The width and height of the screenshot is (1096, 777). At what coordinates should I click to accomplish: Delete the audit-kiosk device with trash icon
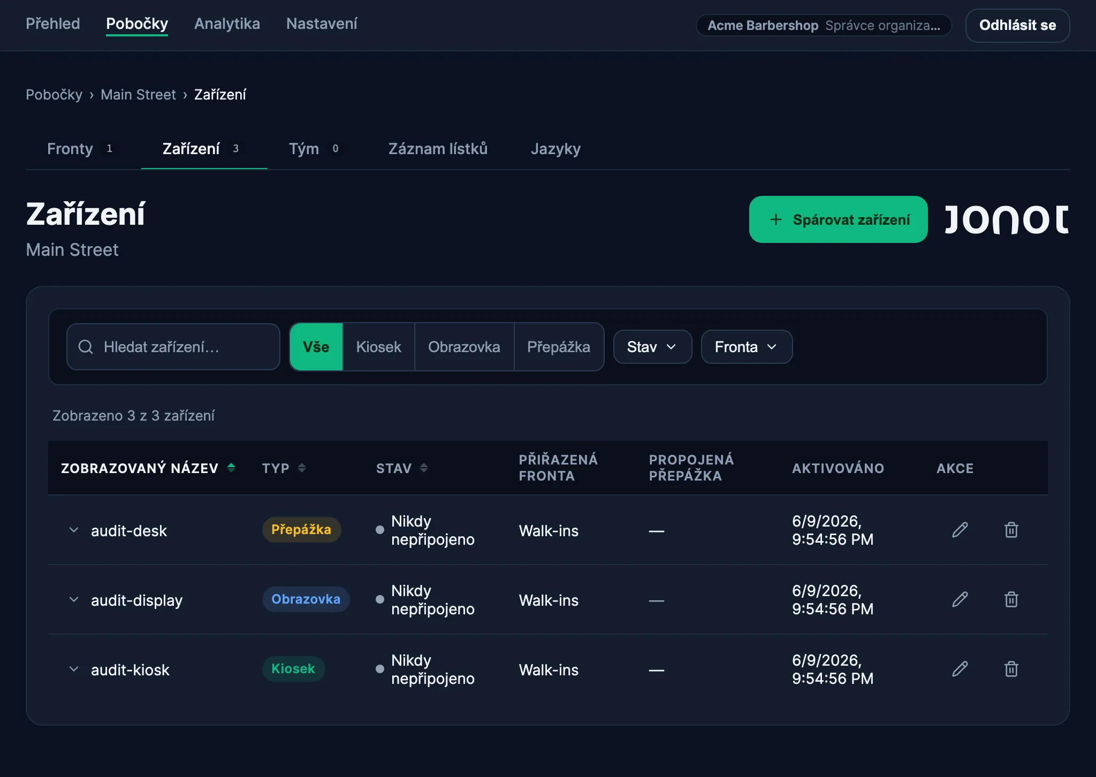(1011, 669)
